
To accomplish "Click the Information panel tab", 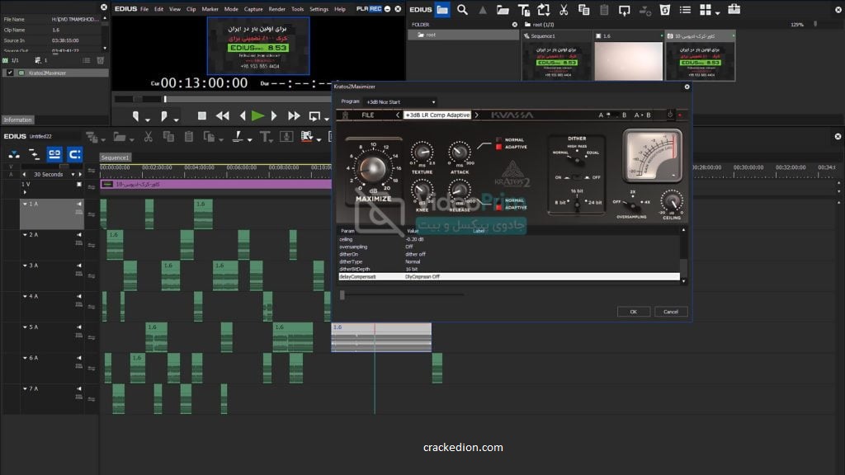I will click(x=18, y=120).
